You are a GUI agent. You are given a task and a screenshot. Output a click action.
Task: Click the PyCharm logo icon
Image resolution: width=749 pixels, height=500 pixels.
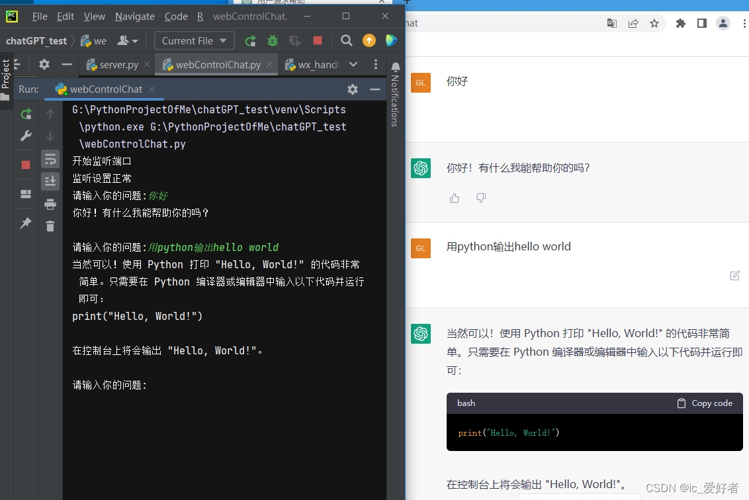coord(11,17)
